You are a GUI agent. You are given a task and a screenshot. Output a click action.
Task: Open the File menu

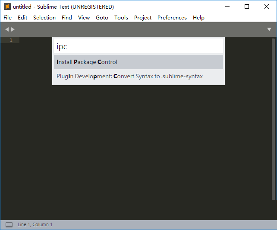point(8,18)
